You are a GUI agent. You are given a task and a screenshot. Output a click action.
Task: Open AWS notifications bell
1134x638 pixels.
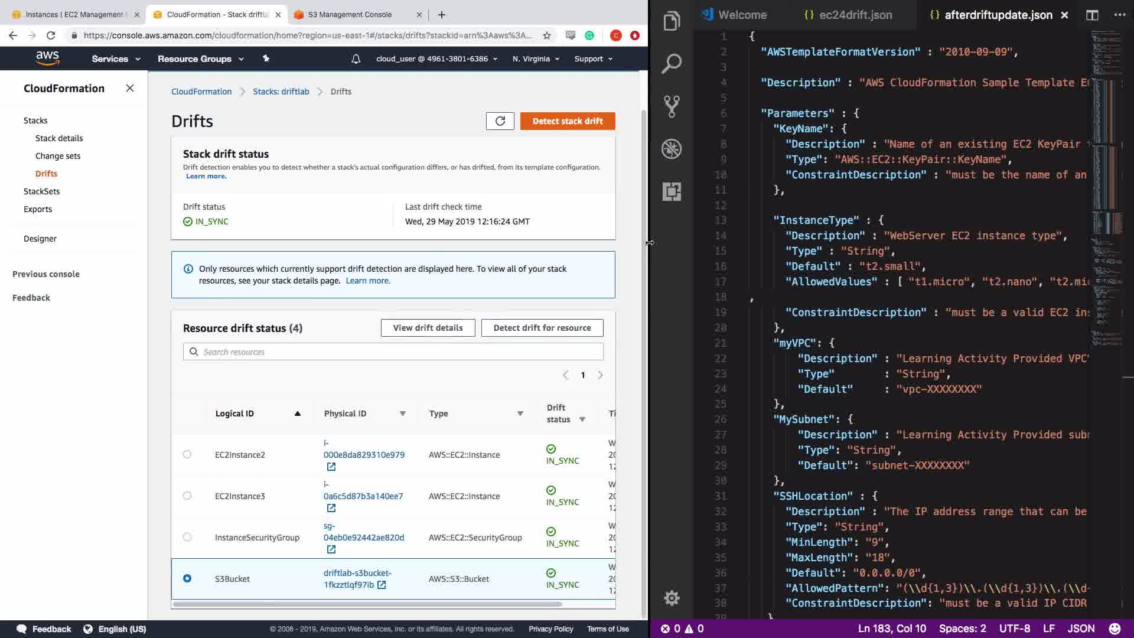coord(356,58)
